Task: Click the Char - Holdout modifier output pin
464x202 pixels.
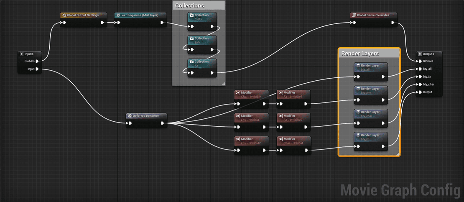Action: click(x=306, y=151)
